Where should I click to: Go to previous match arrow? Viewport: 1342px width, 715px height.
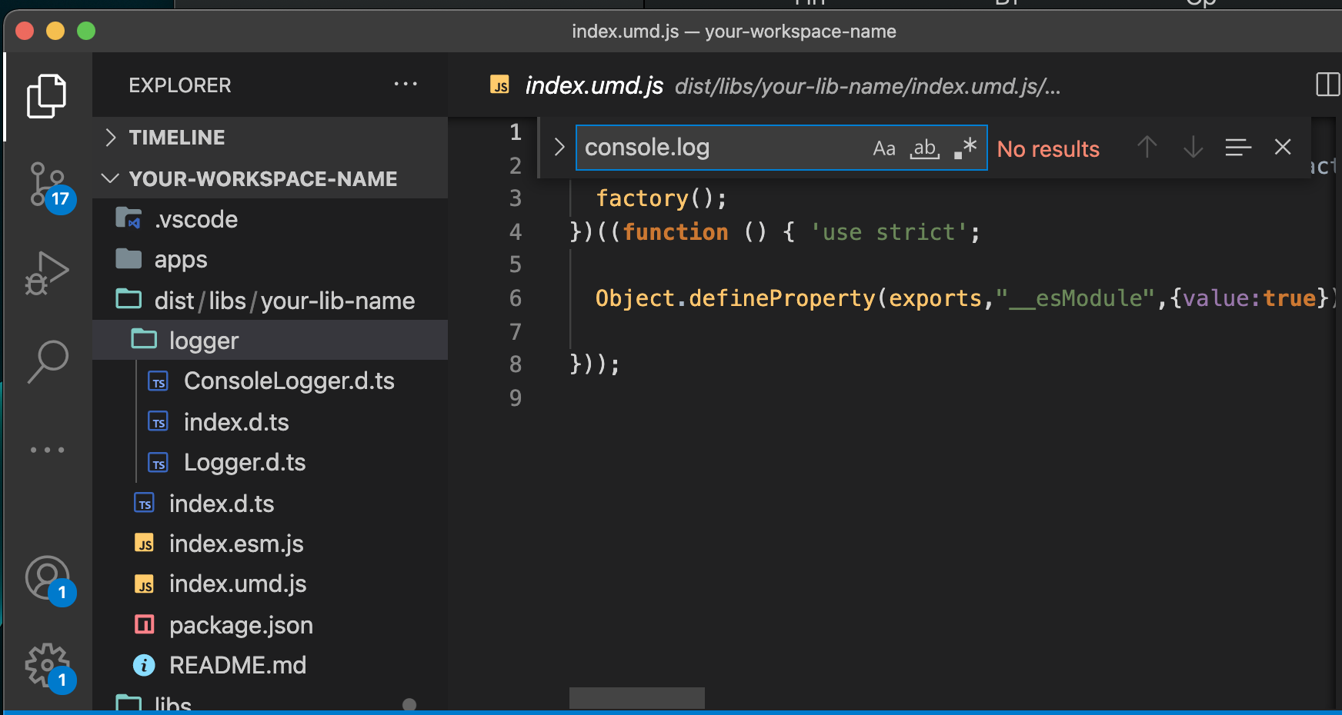pos(1147,147)
